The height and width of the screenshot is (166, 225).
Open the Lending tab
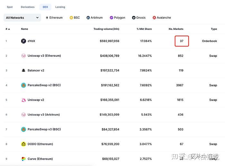pyautogui.click(x=60, y=7)
